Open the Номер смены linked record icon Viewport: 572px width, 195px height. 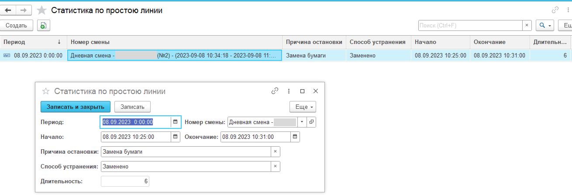click(x=311, y=122)
